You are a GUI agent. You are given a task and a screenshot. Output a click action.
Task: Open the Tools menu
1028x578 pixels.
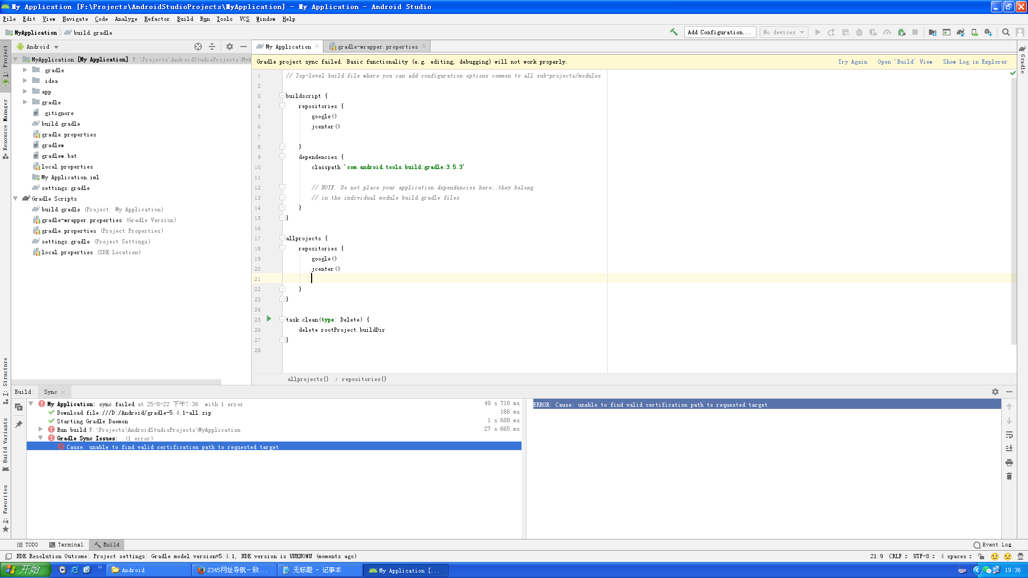pyautogui.click(x=224, y=19)
